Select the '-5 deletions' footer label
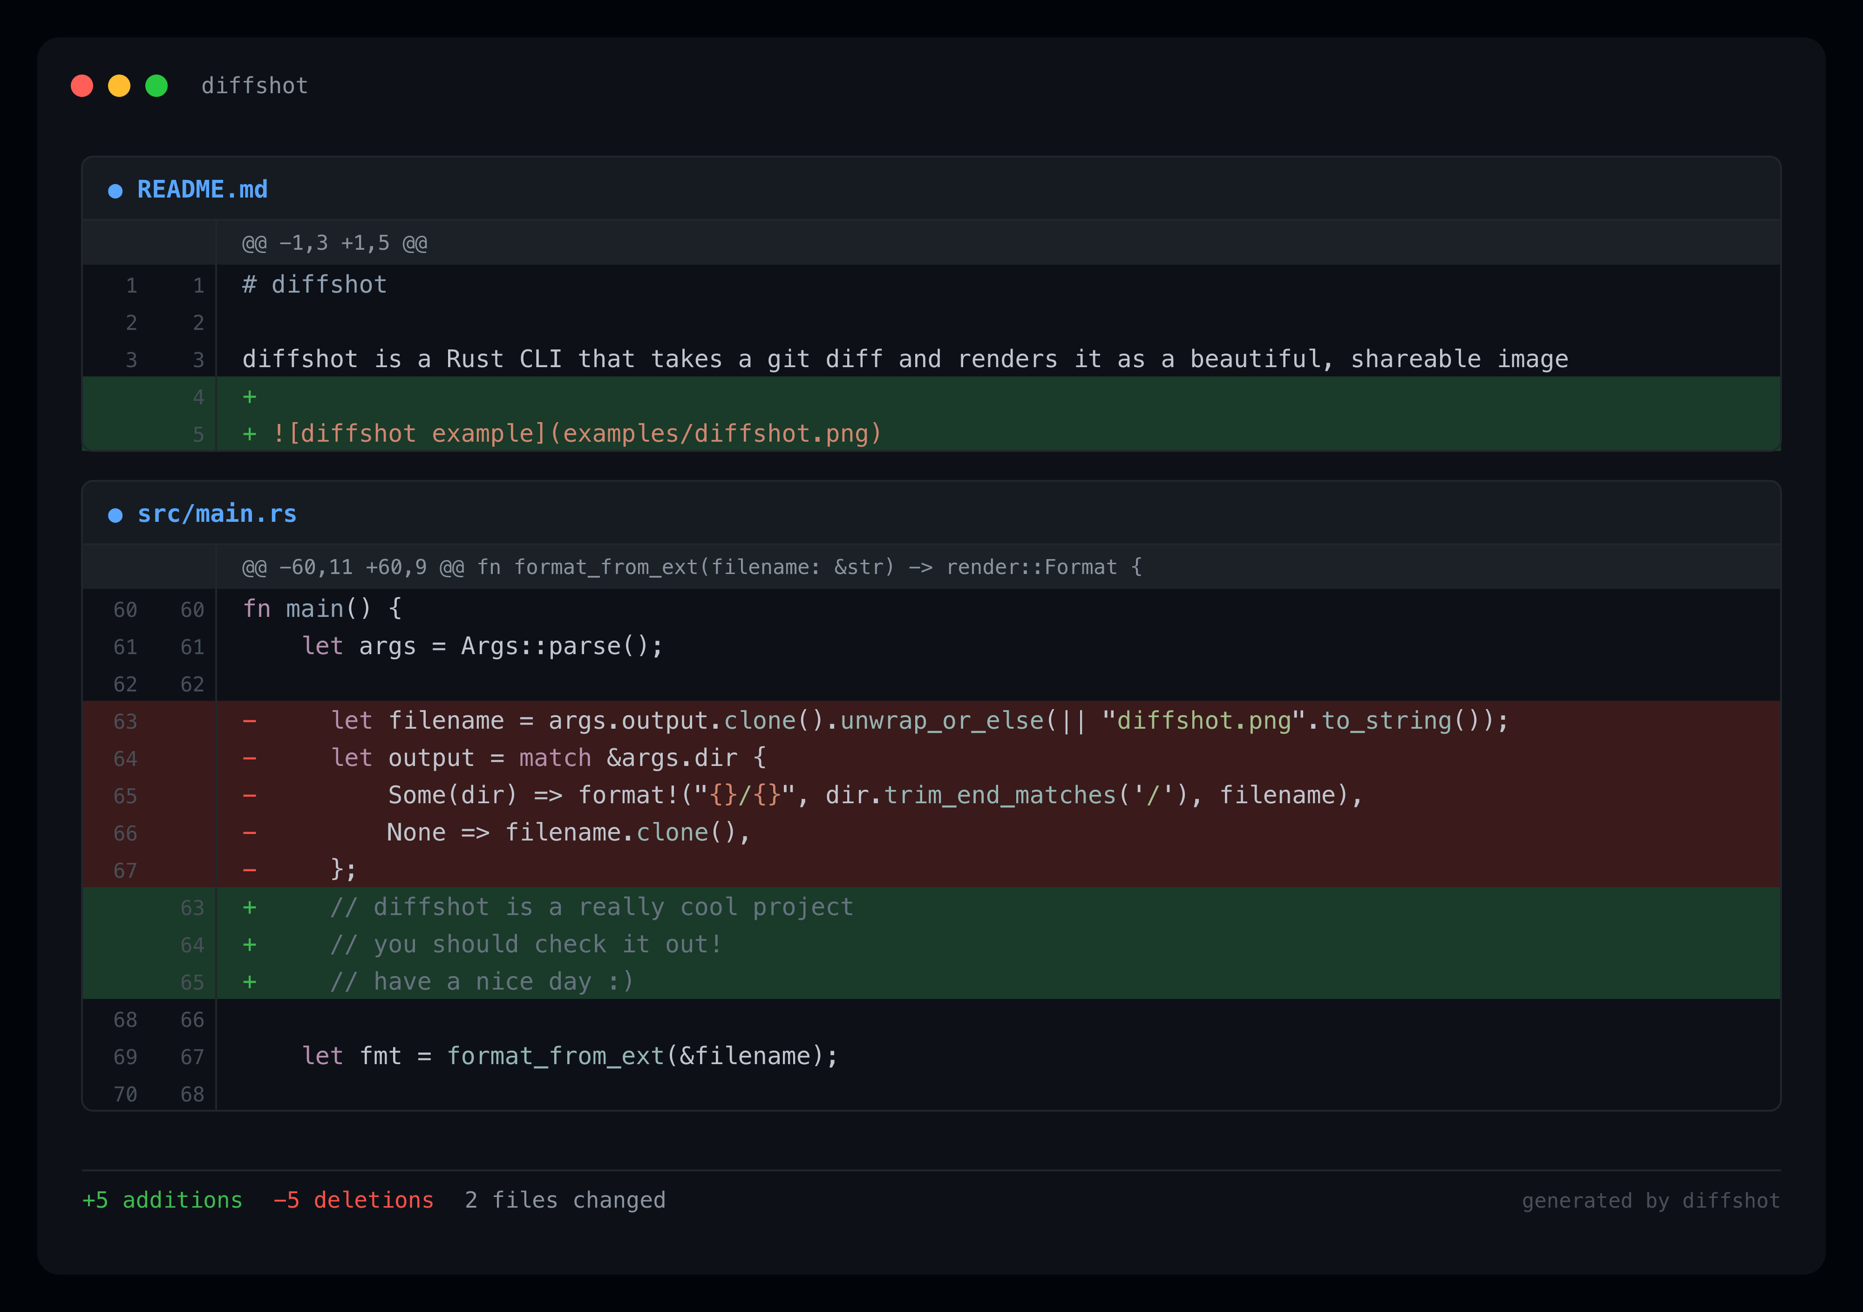 [353, 1200]
